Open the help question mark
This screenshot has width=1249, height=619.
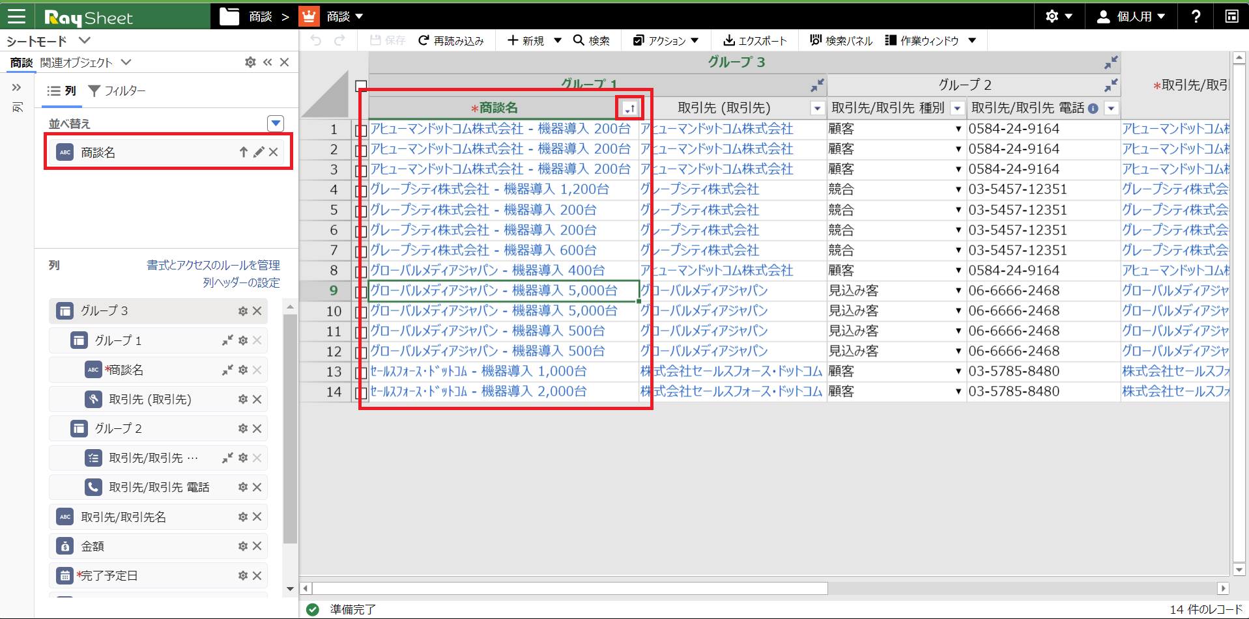[x=1196, y=16]
